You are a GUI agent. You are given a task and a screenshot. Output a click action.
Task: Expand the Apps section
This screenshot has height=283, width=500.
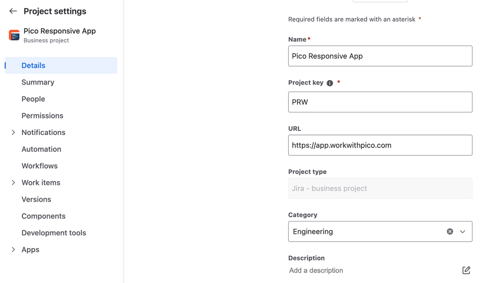point(14,249)
